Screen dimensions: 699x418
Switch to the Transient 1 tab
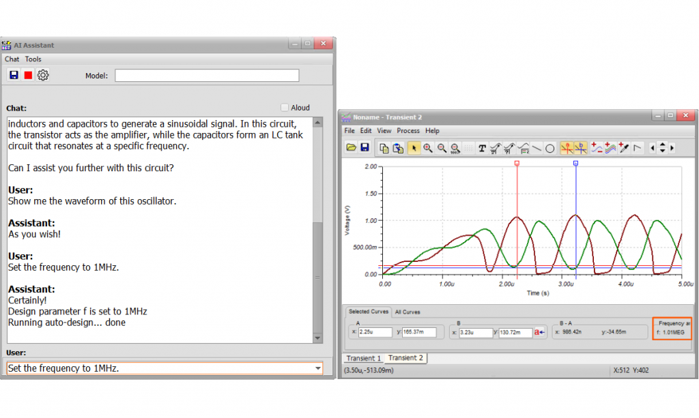coord(364,359)
